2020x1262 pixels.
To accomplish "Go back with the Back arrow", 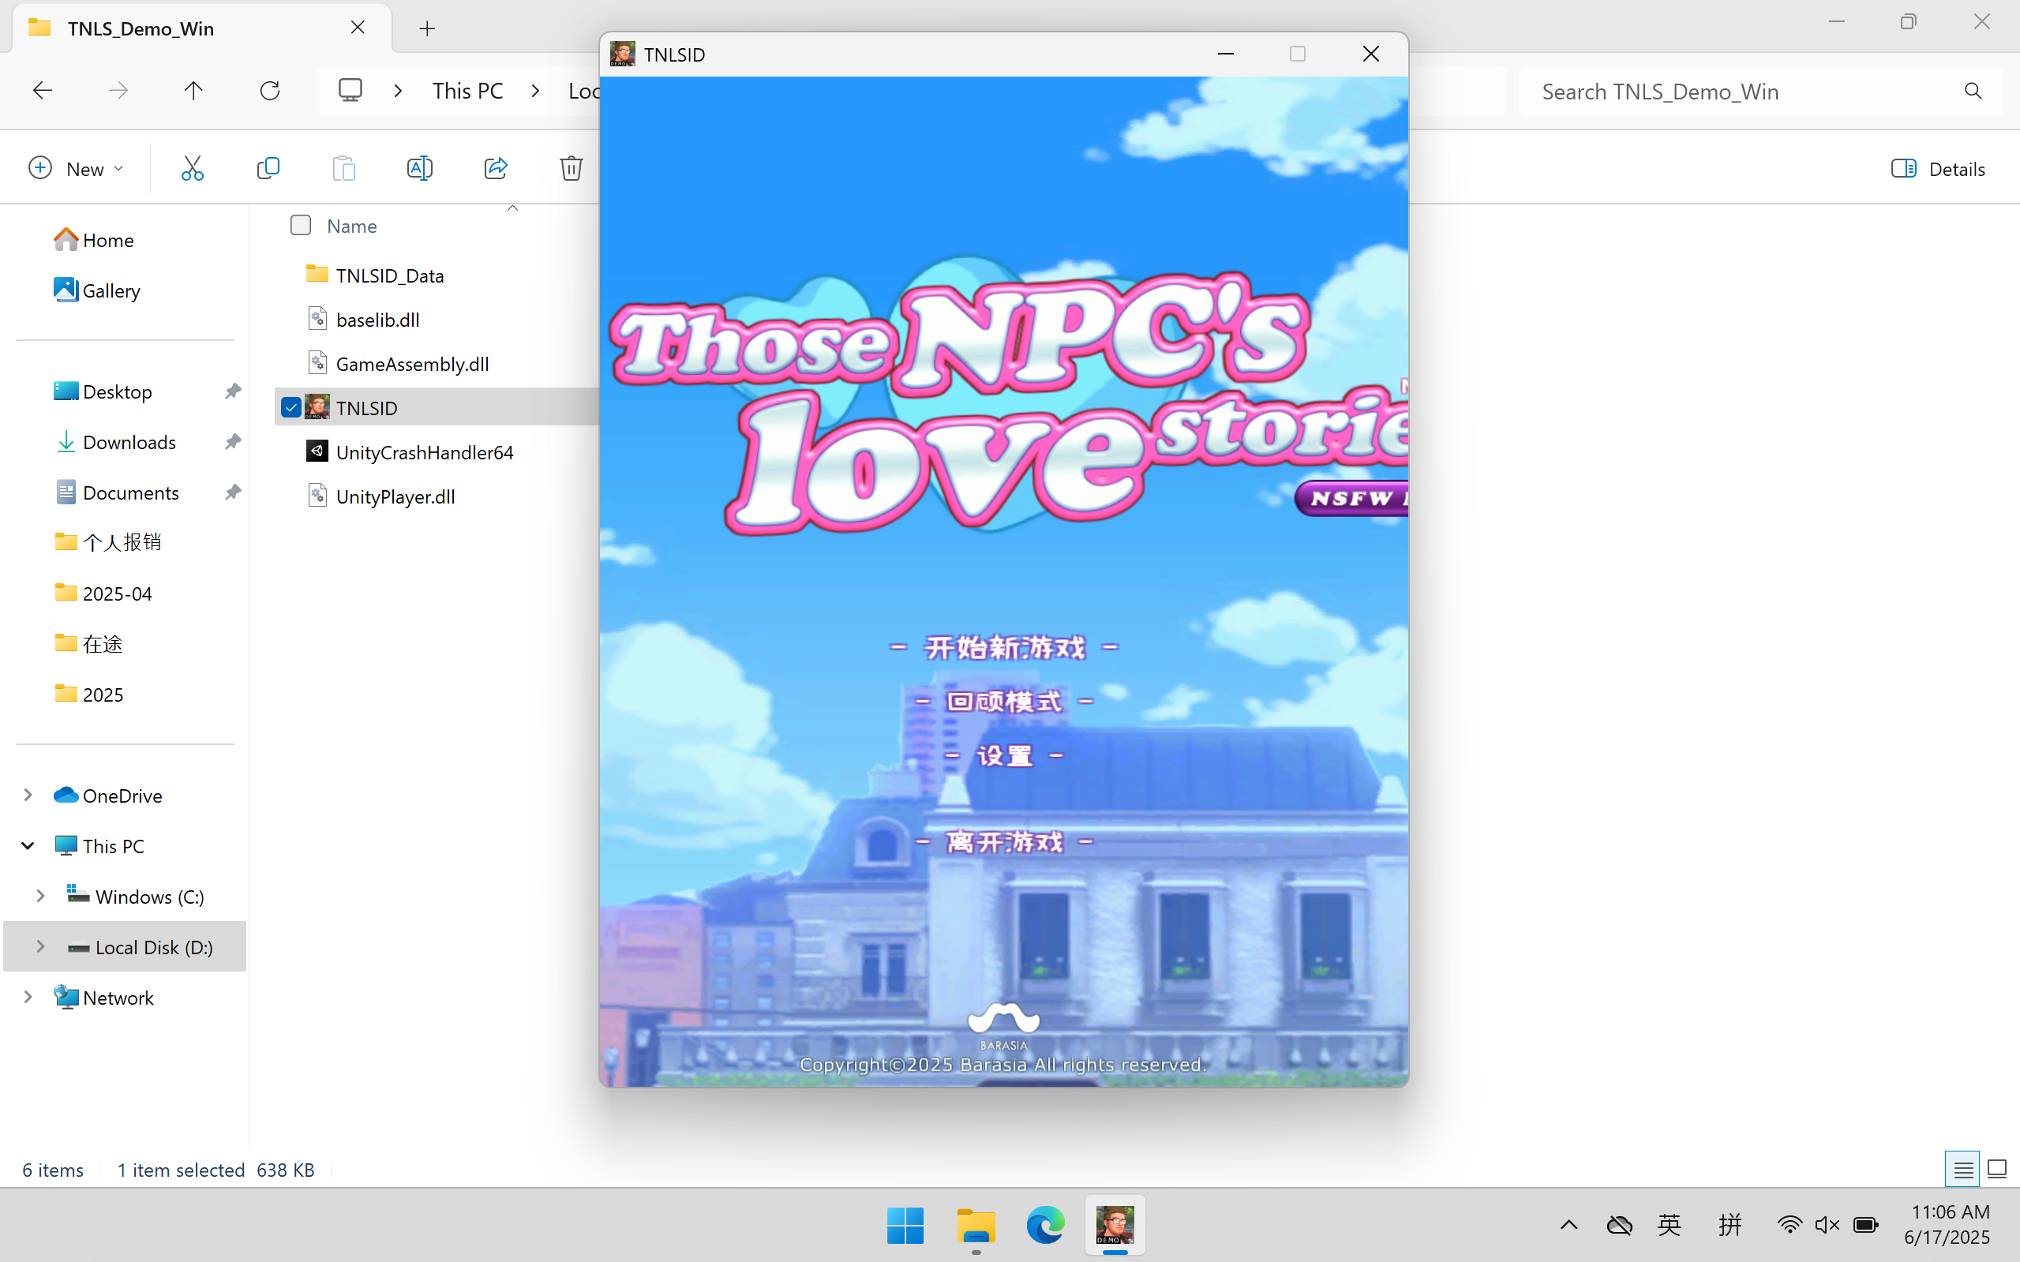I will [43, 90].
